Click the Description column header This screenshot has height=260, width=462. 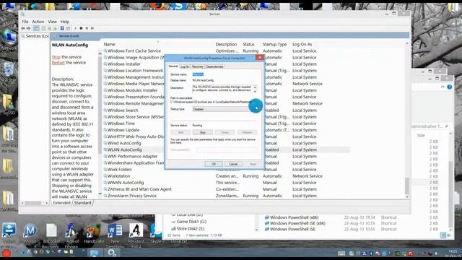tap(226, 44)
